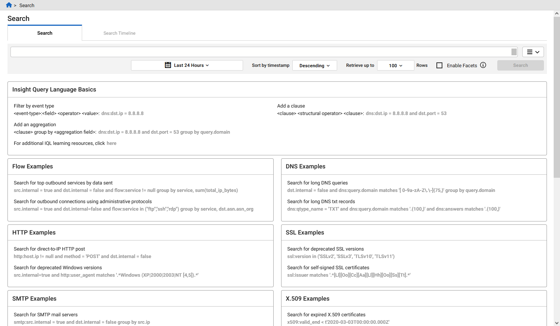Click the deprecated SSL versions example query
Screen dimensions: 560x326
340,256
